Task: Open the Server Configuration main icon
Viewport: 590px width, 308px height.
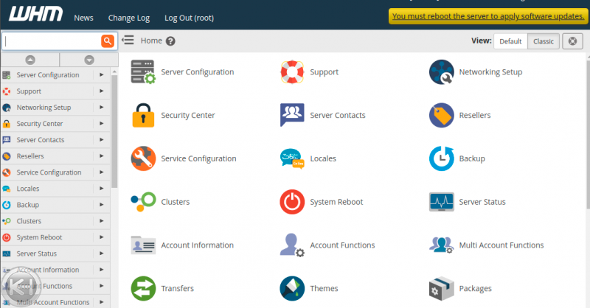Action: click(143, 71)
